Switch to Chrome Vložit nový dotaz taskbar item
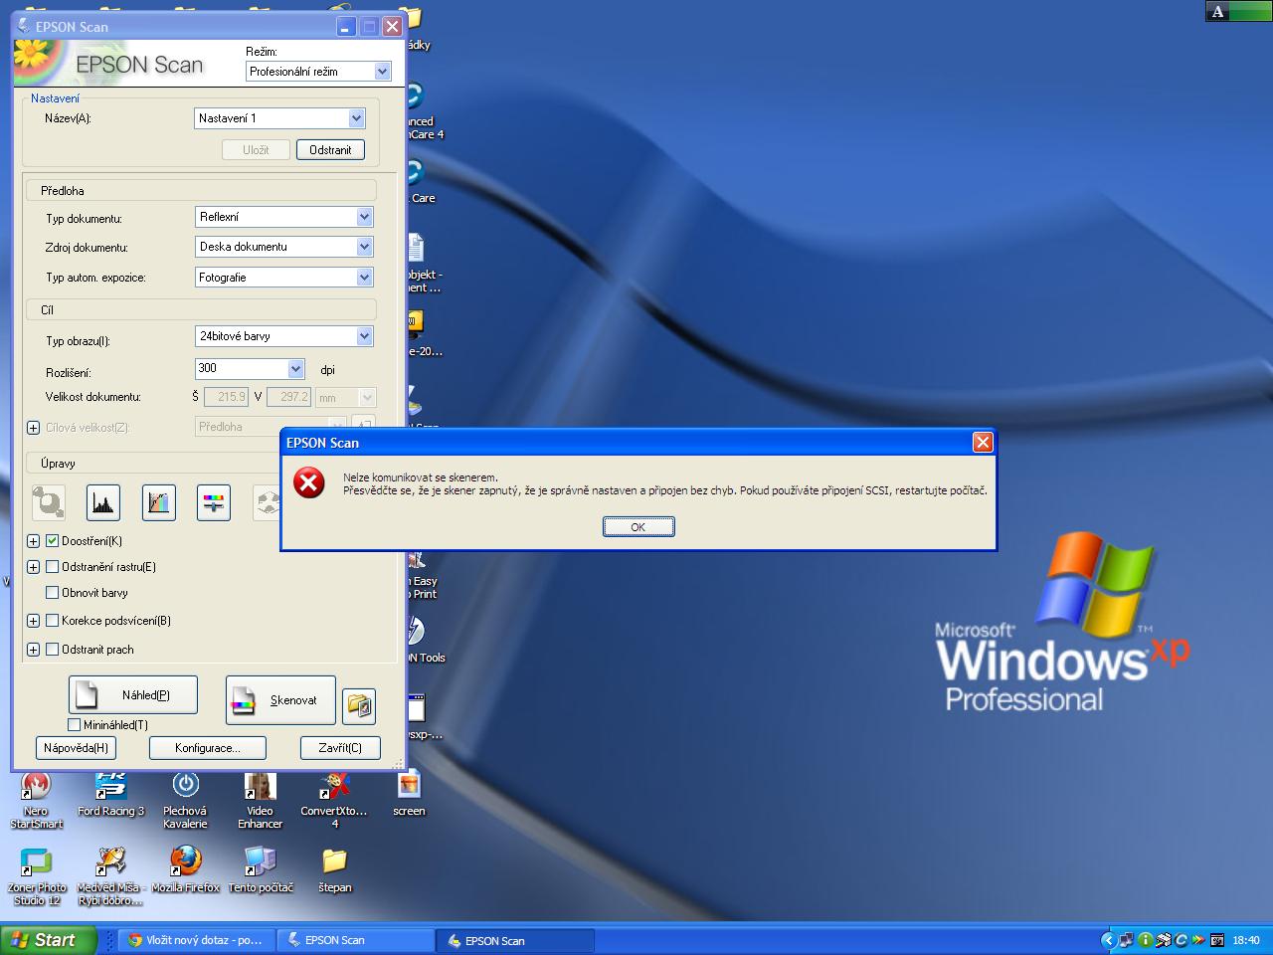This screenshot has height=955, width=1273. point(196,940)
